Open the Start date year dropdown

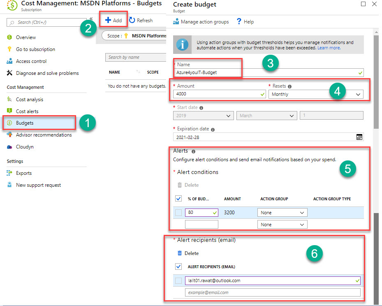click(203, 116)
